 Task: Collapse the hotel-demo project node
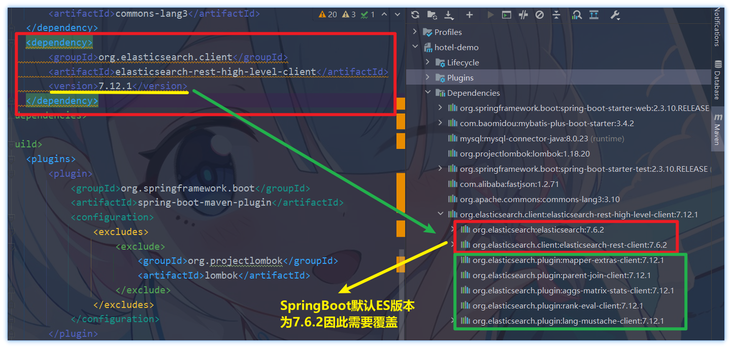point(415,47)
